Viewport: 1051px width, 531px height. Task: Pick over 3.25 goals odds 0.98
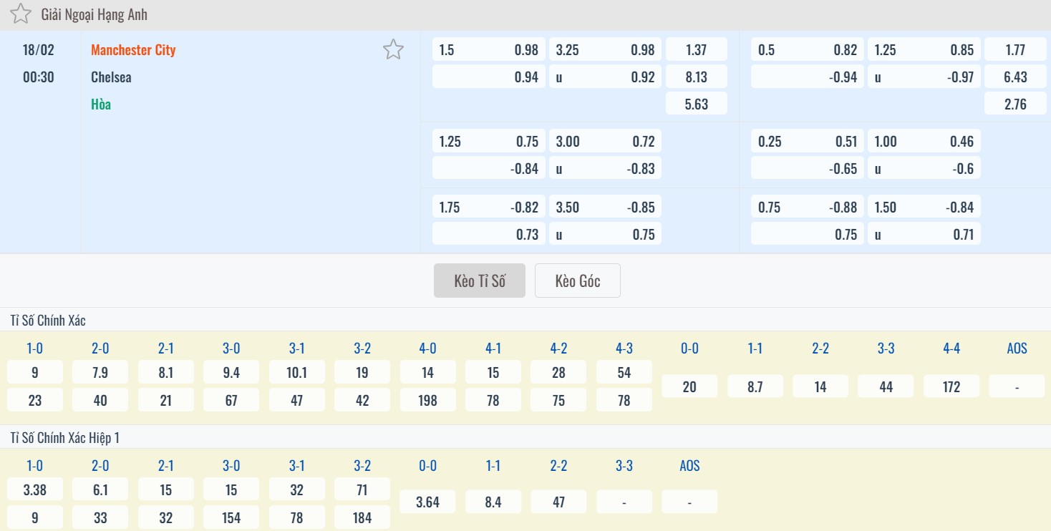[606, 50]
